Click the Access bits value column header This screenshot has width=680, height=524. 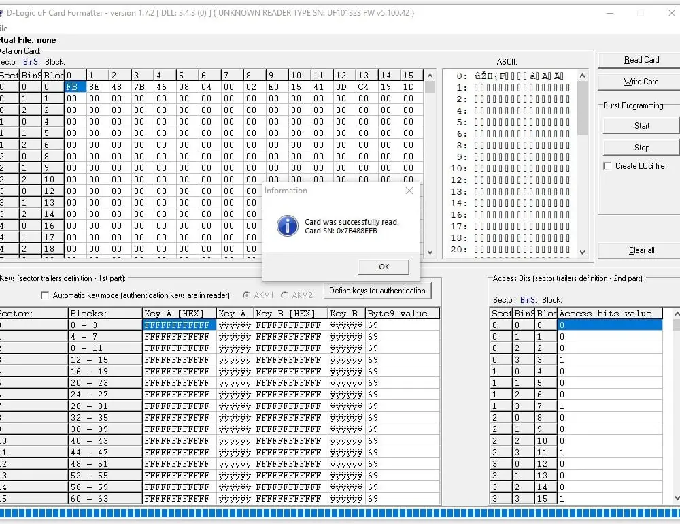click(x=610, y=314)
